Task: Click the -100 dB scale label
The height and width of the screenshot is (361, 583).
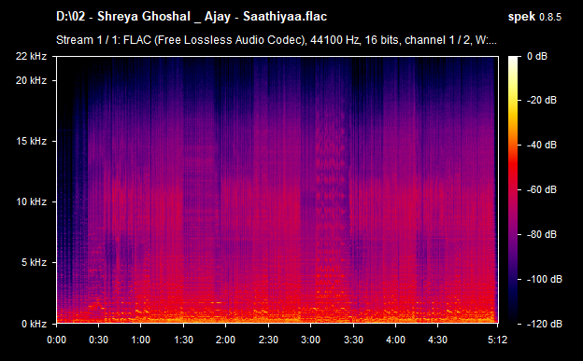Action: 545,279
